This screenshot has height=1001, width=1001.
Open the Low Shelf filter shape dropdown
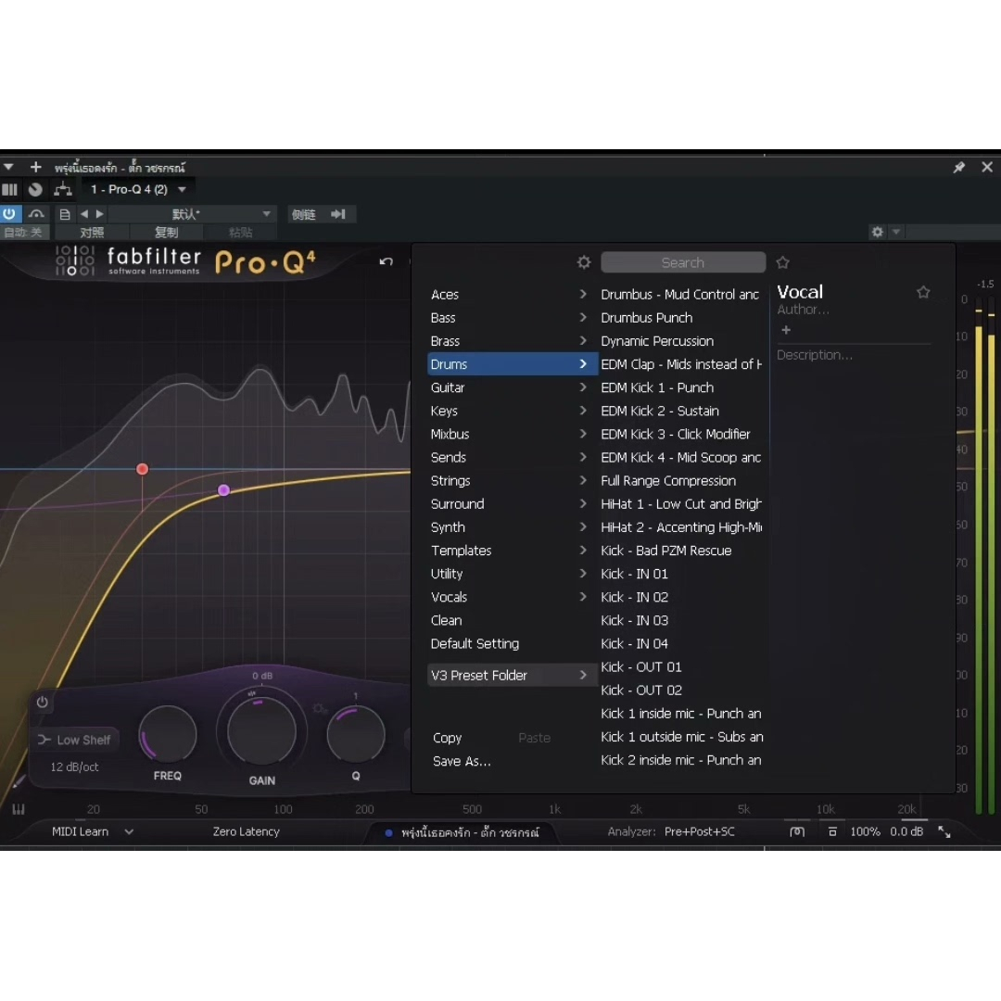point(75,740)
